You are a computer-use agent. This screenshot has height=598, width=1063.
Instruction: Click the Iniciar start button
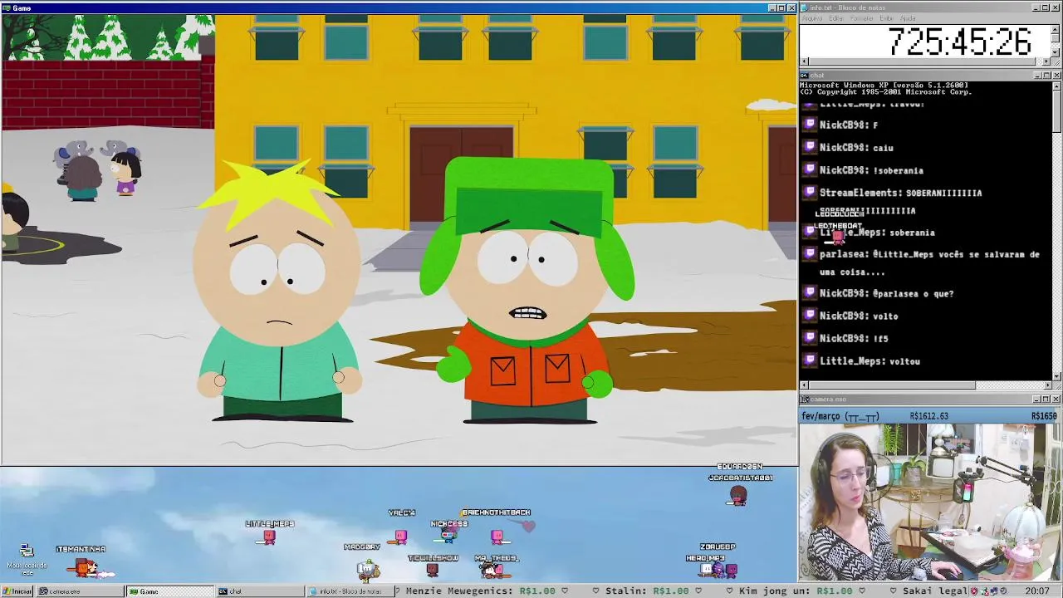pos(17,591)
